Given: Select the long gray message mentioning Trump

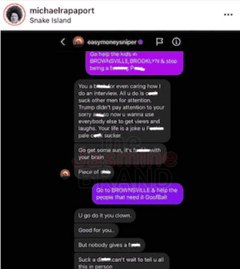Looking at the screenshot, I should [122, 111].
